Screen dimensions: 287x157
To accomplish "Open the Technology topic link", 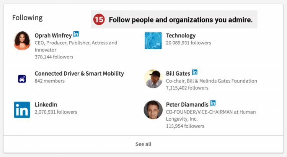I will [x=181, y=36].
